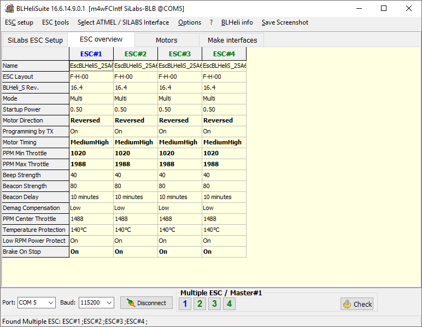Click the ESC#2 Motor Direction Reversed cell

click(136, 120)
